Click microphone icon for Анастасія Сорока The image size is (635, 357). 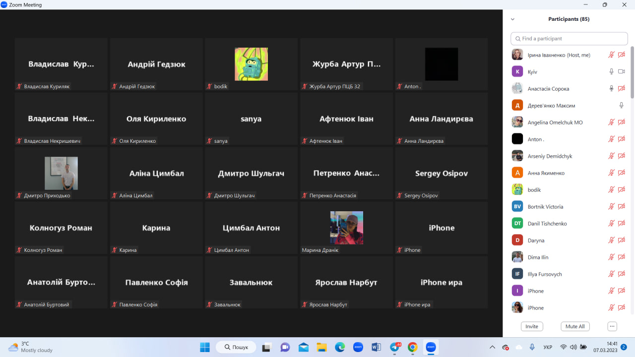click(x=612, y=89)
